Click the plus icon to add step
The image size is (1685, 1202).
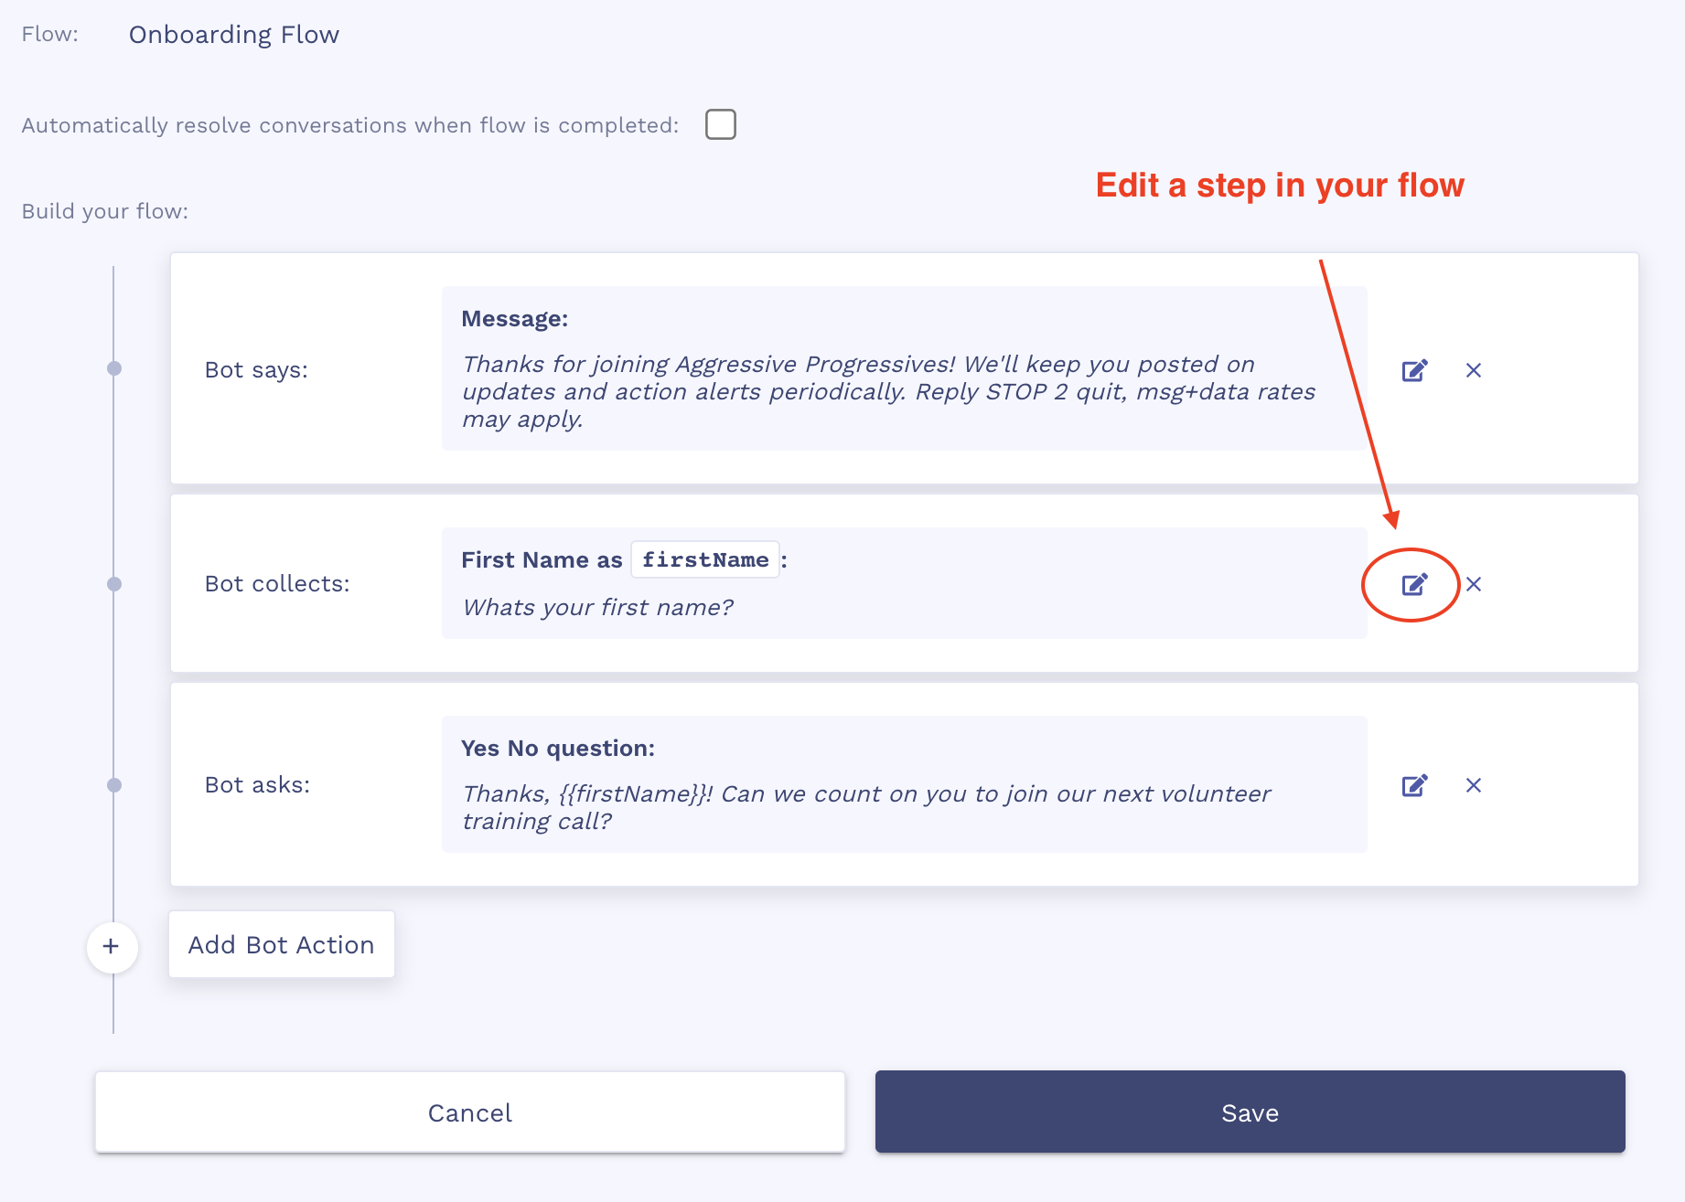pos(112,946)
